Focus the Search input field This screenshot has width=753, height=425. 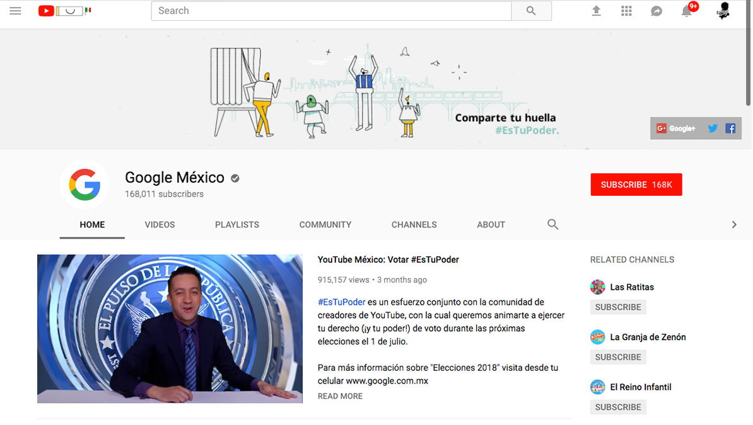pos(331,11)
